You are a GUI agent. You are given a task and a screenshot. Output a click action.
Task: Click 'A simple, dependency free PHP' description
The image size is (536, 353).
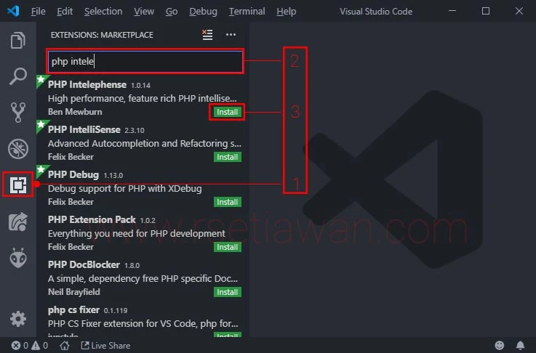click(143, 279)
